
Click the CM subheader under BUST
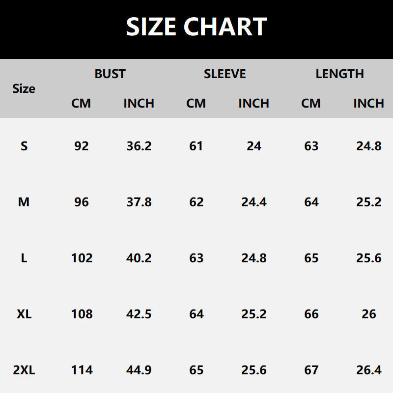click(81, 104)
